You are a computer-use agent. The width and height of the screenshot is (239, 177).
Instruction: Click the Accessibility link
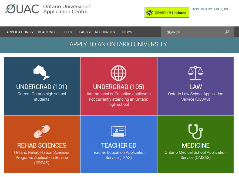click(202, 9)
